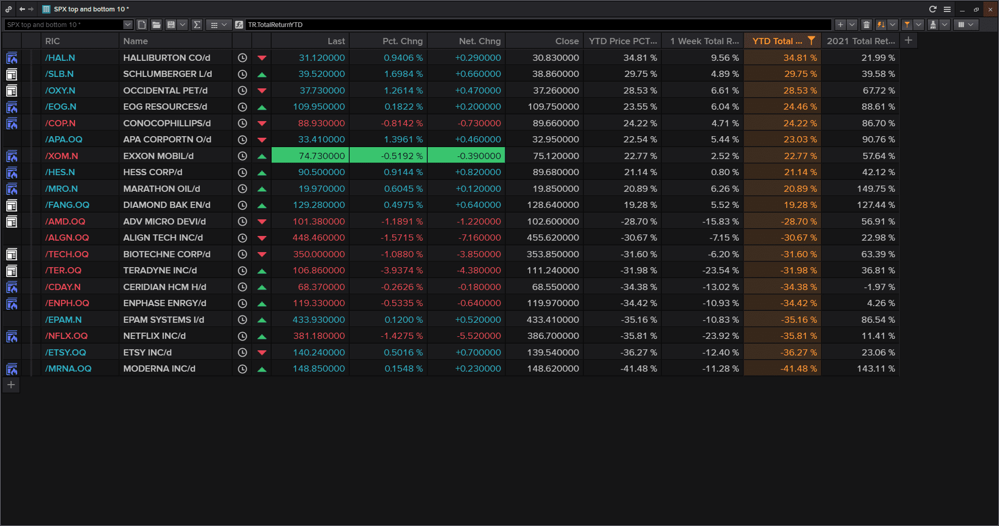Viewport: 999px width, 526px height.
Task: Click the formatting brush icon
Action: click(933, 24)
